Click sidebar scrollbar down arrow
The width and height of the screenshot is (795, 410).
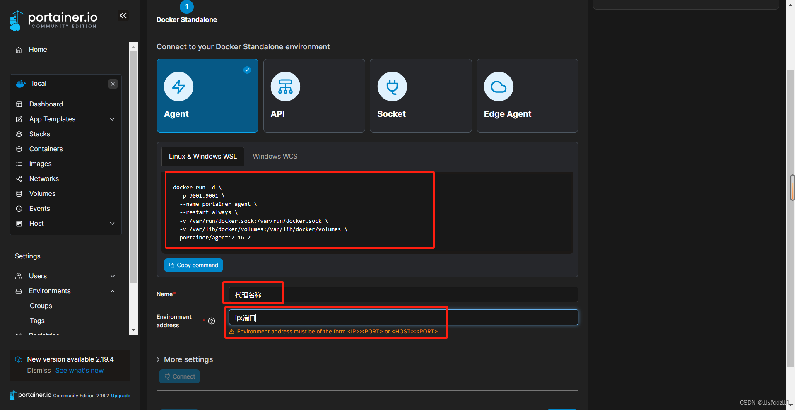(x=133, y=330)
